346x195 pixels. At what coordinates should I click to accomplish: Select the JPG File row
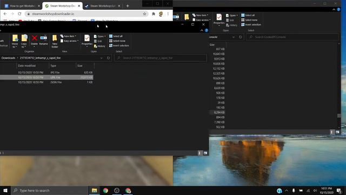click(x=46, y=73)
